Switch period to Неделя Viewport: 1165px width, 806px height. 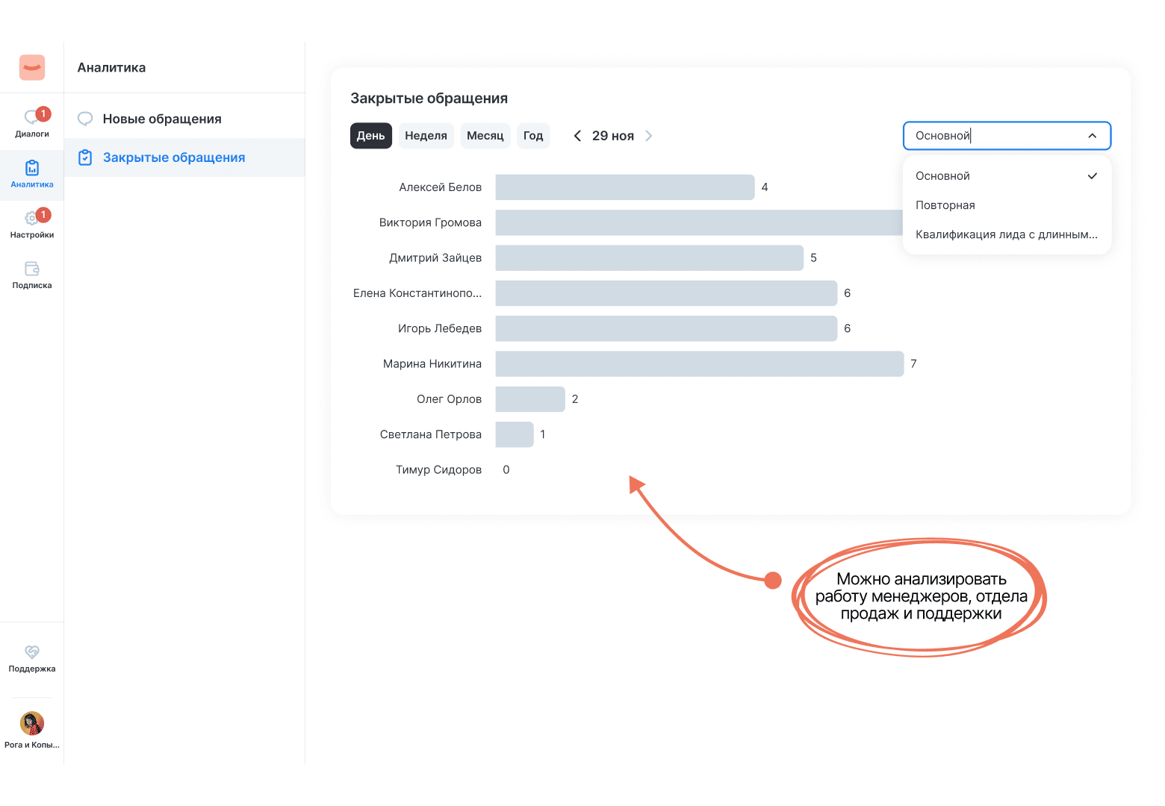[x=426, y=136]
